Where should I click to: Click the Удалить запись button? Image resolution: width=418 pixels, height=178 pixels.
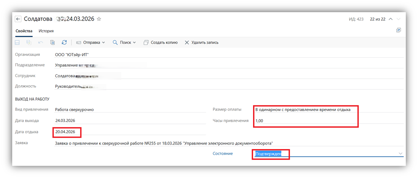[x=201, y=43]
